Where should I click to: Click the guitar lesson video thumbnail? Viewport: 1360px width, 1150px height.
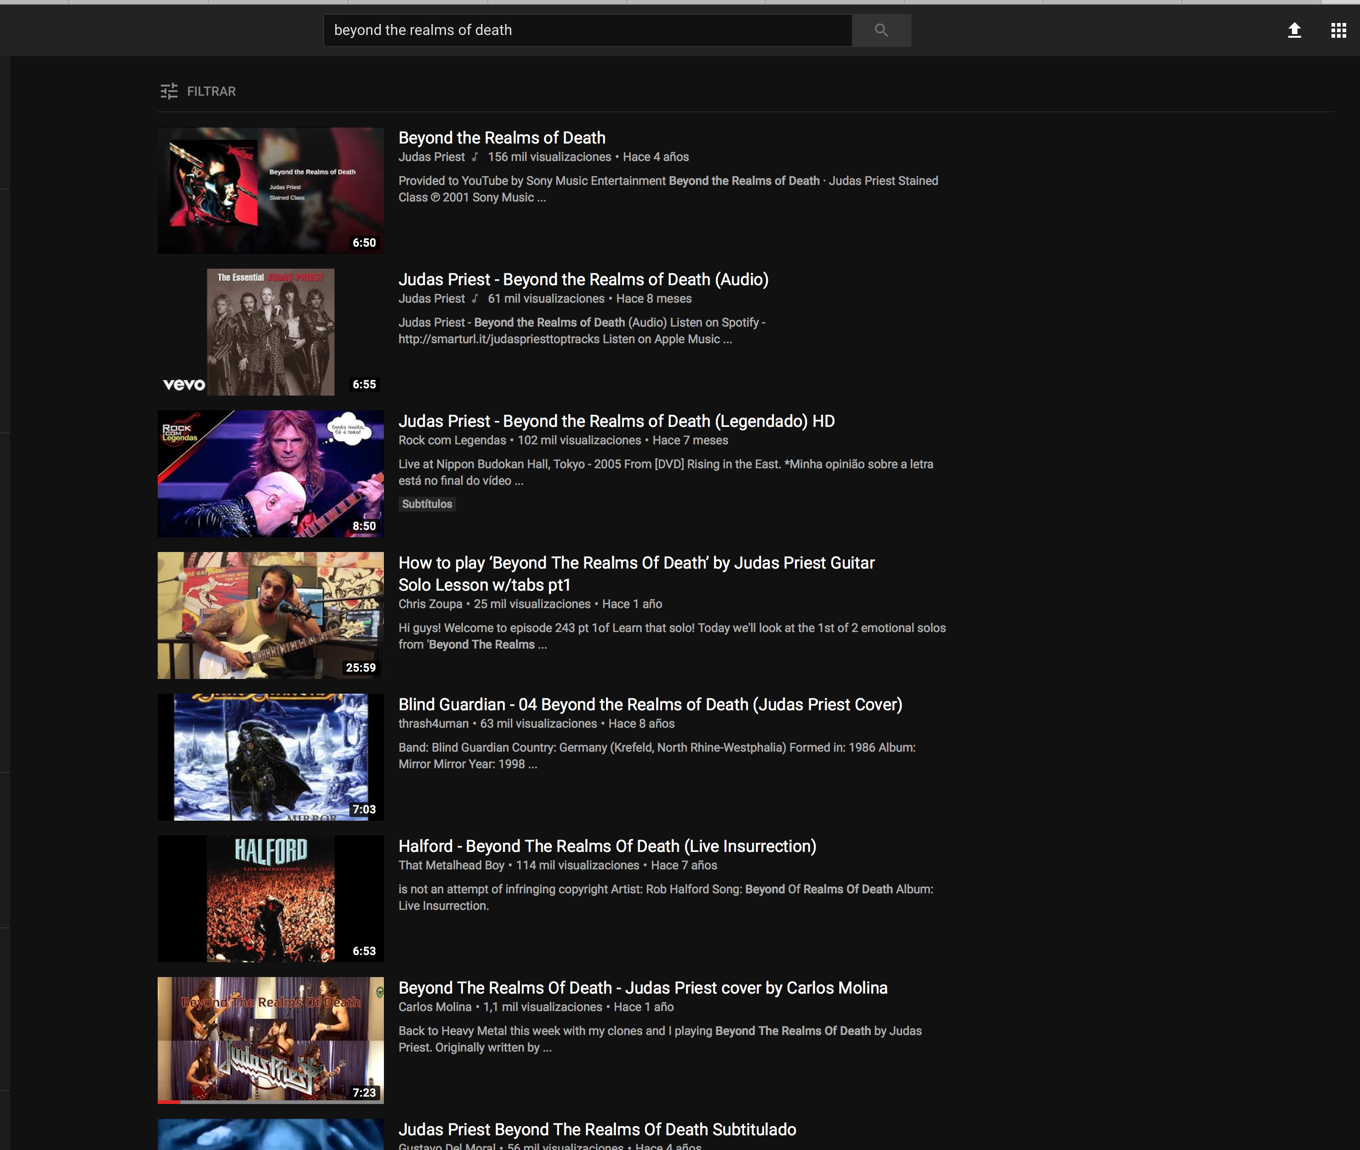click(270, 615)
